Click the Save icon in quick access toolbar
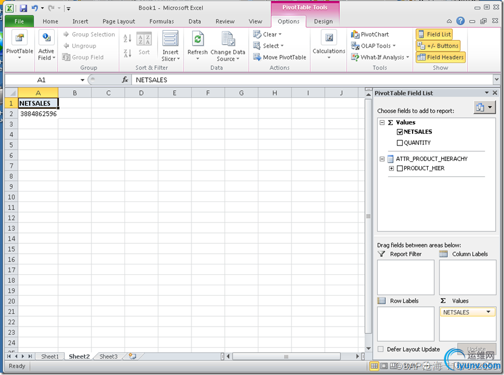Viewport: 504px width, 375px height. tap(23, 8)
